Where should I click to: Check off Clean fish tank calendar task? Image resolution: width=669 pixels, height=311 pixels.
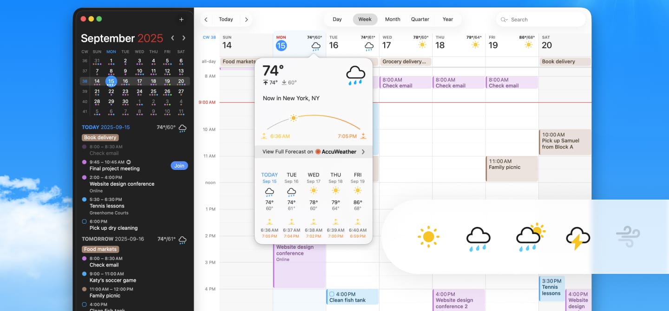(332, 294)
